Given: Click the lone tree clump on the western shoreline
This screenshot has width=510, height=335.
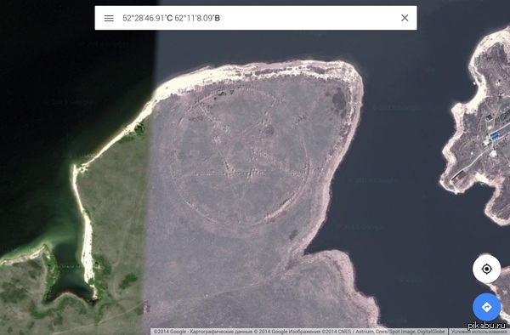Looking at the screenshot, I should point(140,129).
